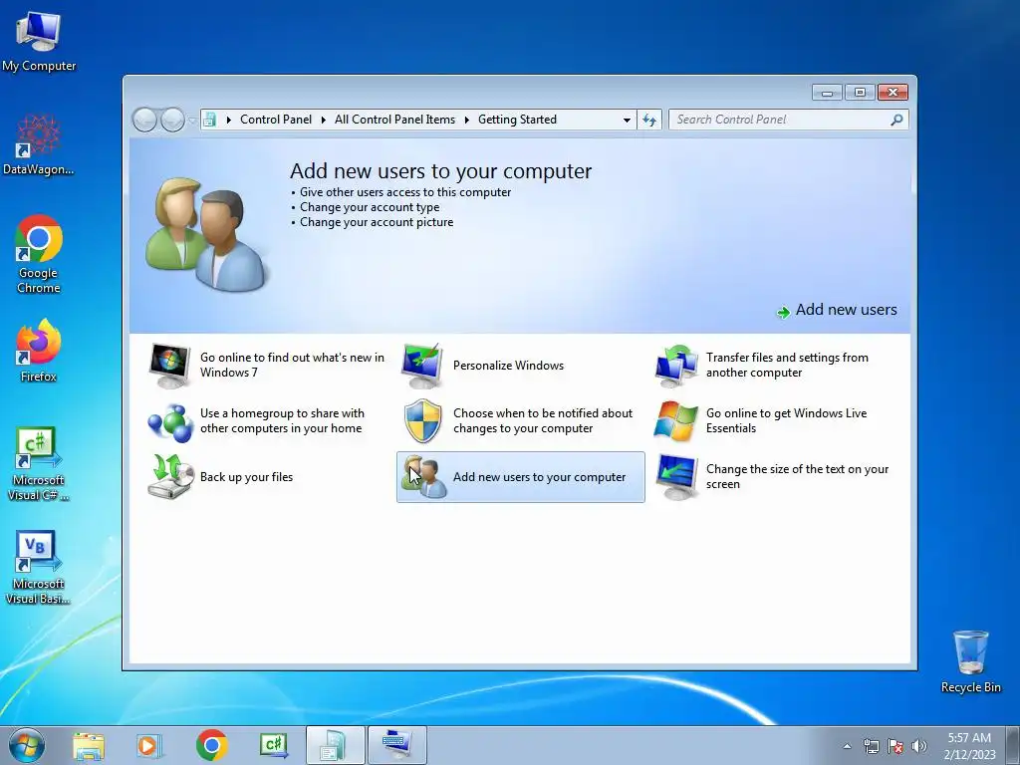Viewport: 1020px width, 765px height.
Task: Refresh the Control Panel address bar
Action: [x=649, y=120]
